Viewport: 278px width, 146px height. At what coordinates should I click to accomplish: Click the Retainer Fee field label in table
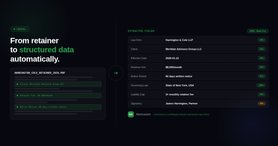tap(138, 67)
